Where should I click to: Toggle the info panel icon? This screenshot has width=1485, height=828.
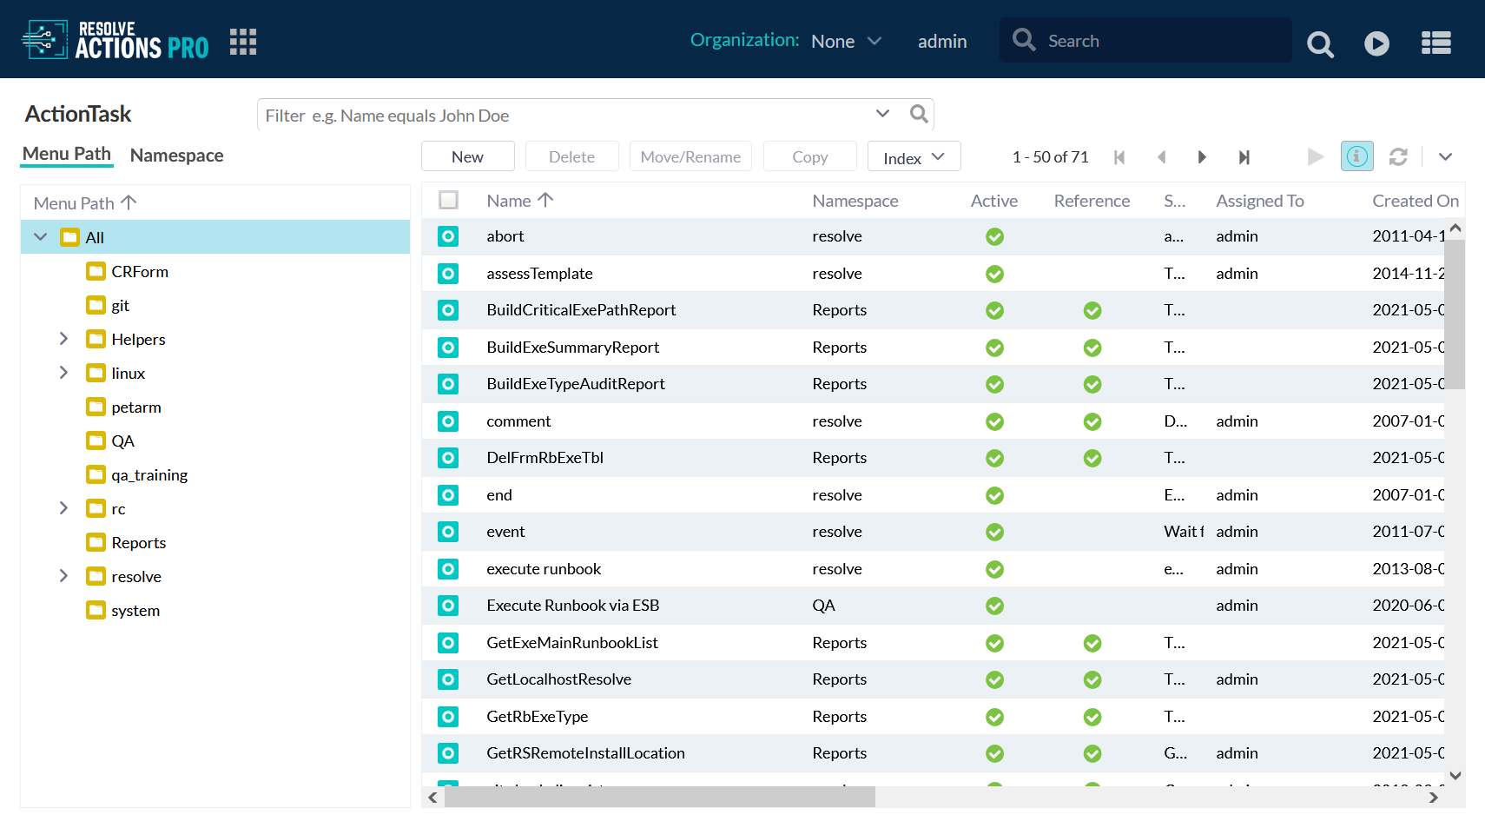click(x=1356, y=156)
